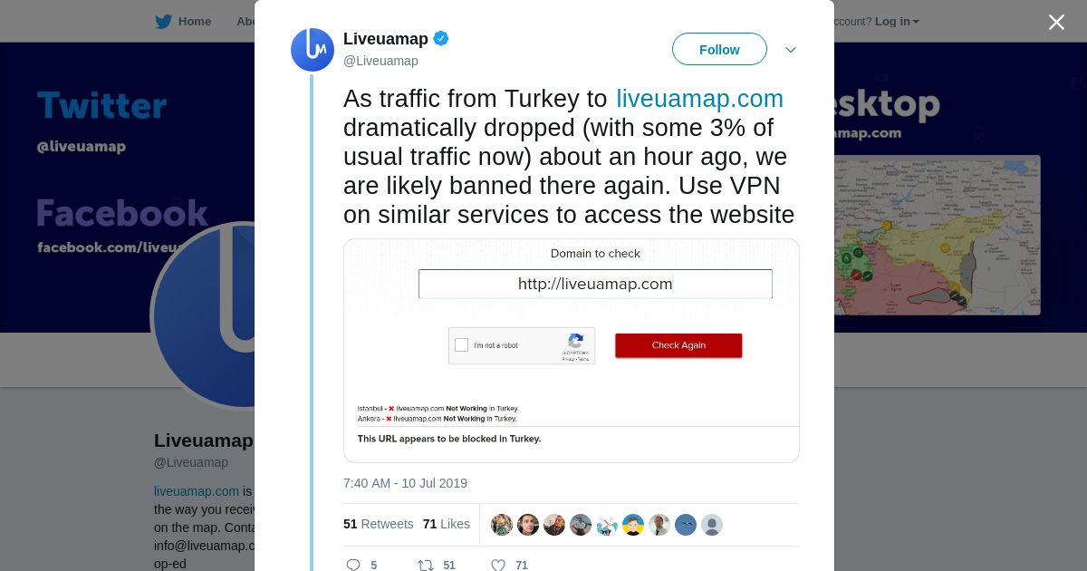Open the attached blocked-URL screenshot image
The height and width of the screenshot is (571, 1087).
[x=572, y=351]
